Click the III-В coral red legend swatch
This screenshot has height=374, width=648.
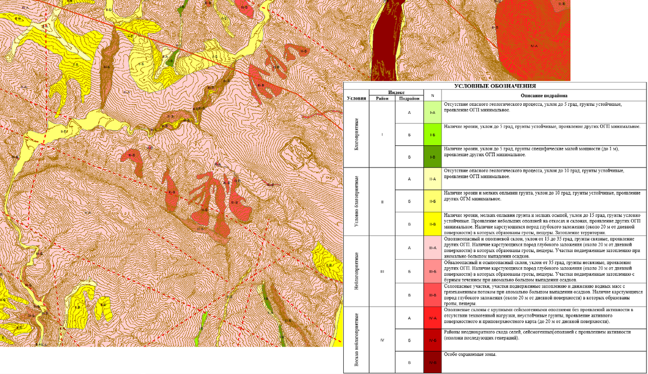pyautogui.click(x=432, y=295)
